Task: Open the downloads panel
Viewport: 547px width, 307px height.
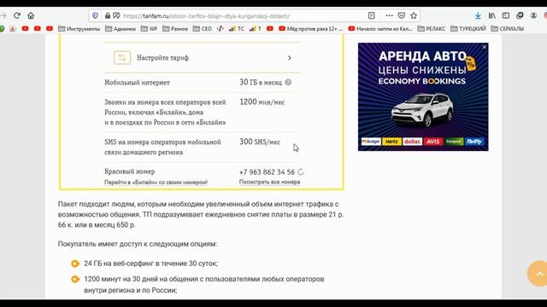Action: click(x=478, y=15)
